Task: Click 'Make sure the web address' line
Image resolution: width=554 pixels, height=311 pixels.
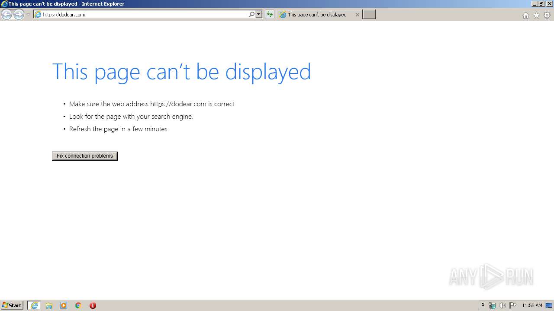Action: [152, 104]
